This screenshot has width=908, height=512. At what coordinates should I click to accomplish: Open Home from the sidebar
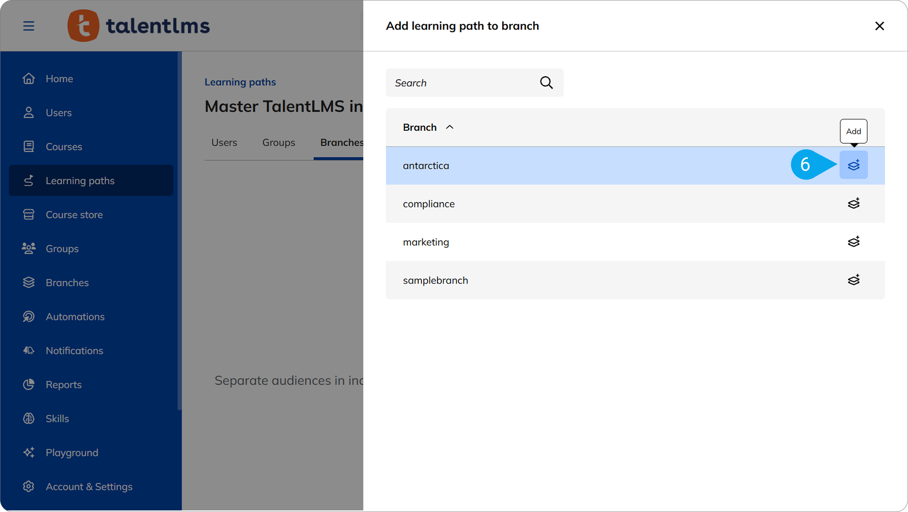click(x=91, y=78)
